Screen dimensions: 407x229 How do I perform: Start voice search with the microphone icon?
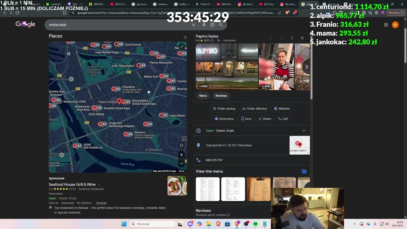[x=204, y=25]
